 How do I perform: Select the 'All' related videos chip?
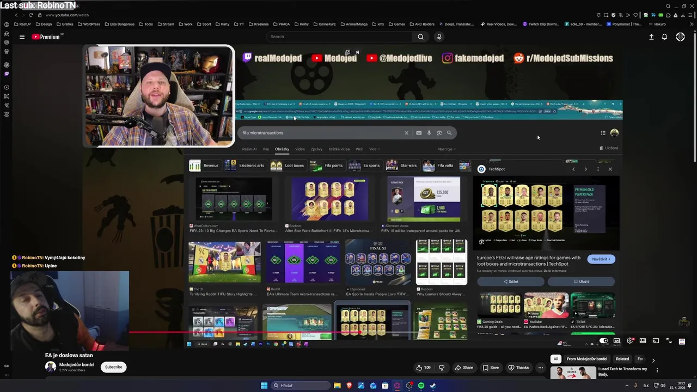click(556, 359)
